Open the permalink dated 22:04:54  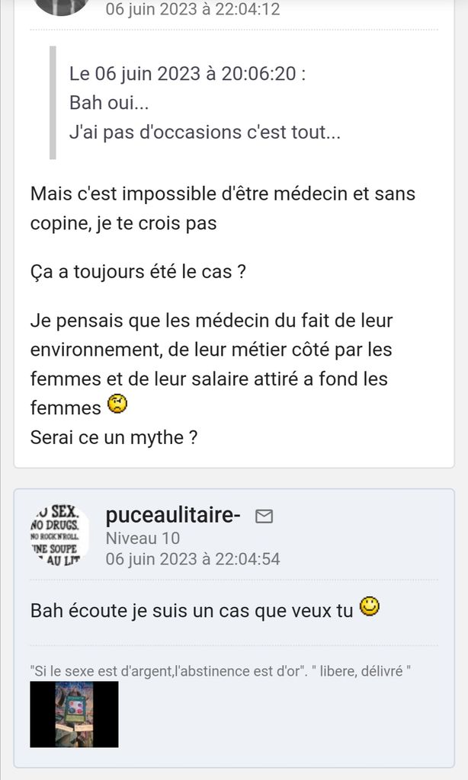pyautogui.click(x=193, y=559)
